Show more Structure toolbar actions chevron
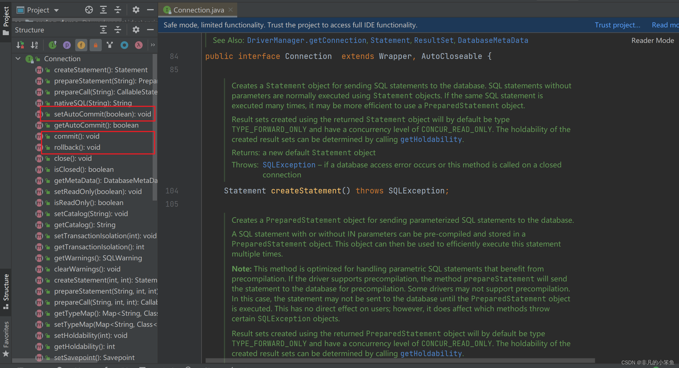This screenshot has height=368, width=679. tap(153, 45)
